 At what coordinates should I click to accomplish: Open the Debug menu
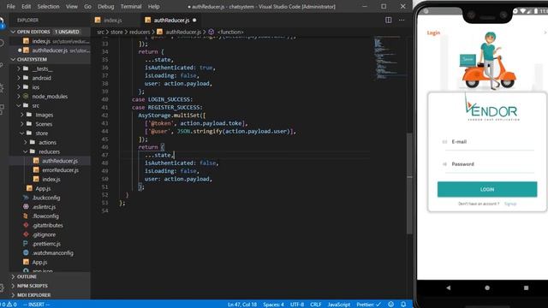(x=106, y=6)
